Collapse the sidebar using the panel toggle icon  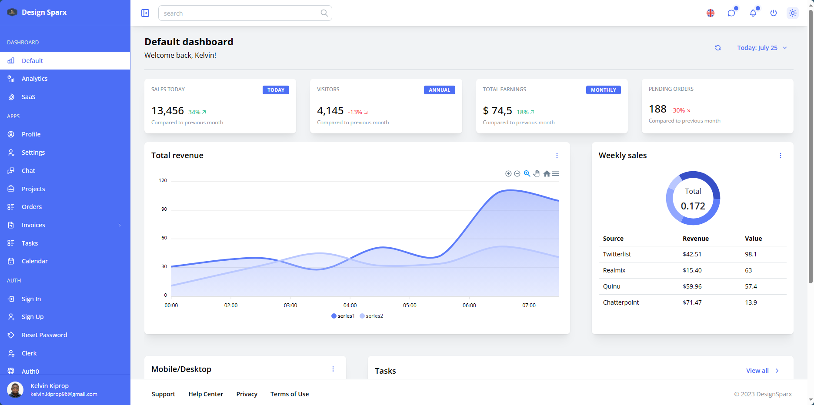[x=145, y=13]
